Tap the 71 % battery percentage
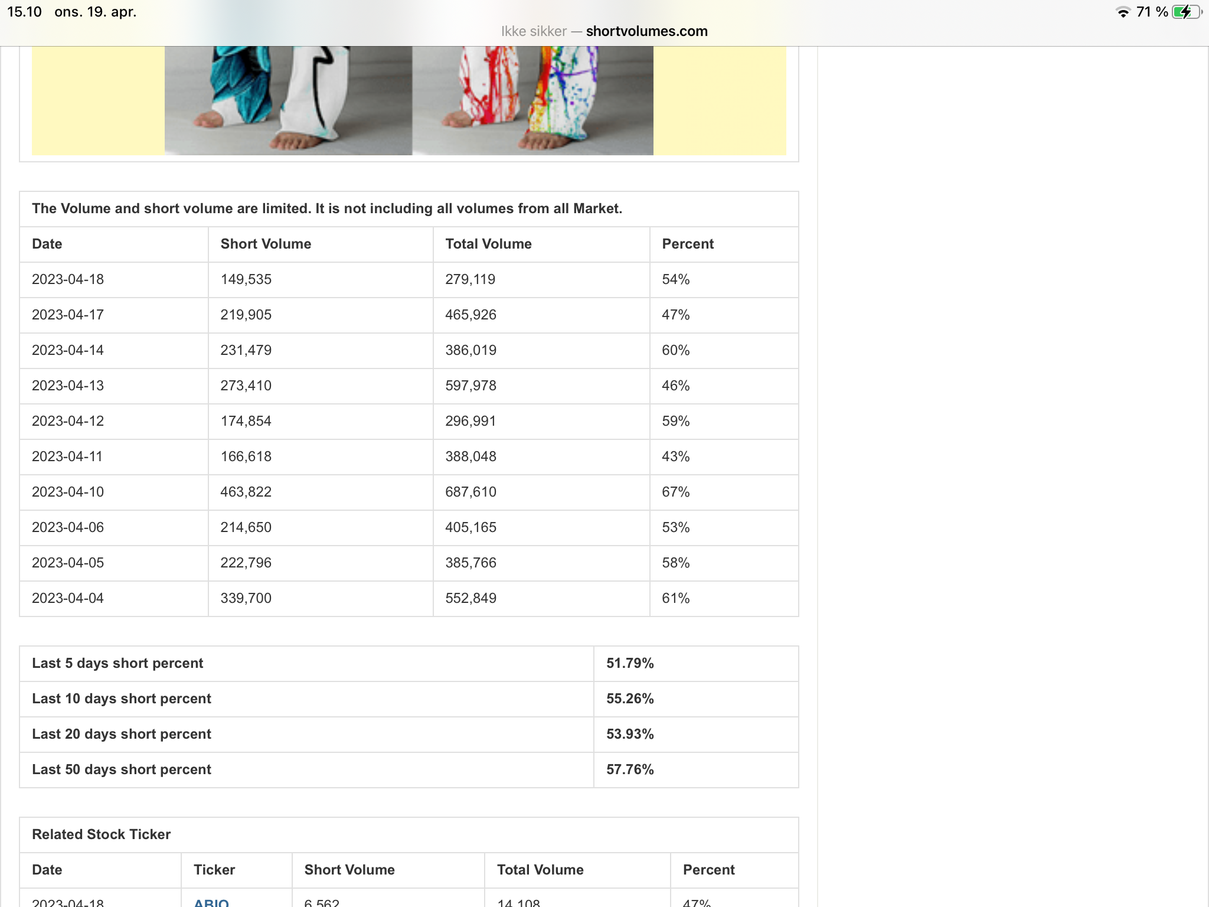 coord(1152,12)
